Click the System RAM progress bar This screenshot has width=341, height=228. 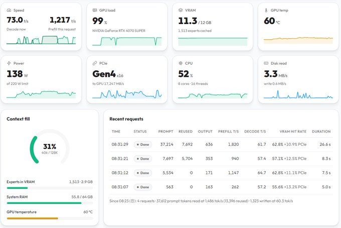pyautogui.click(x=50, y=203)
